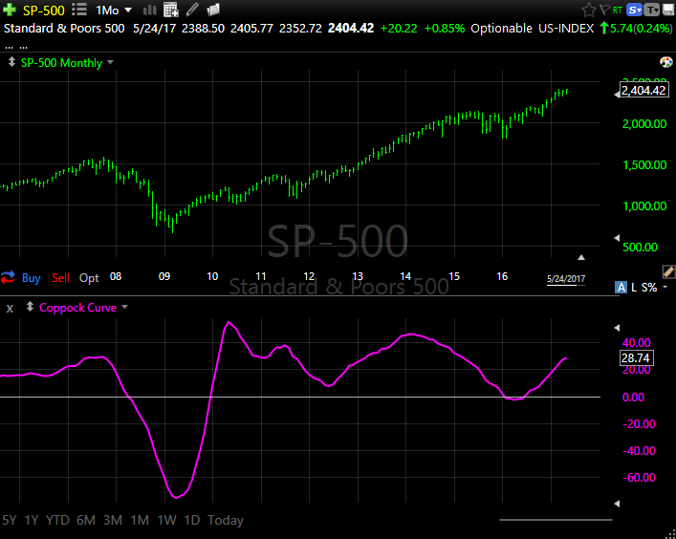Open the 1Mo timeframe dropdown

click(114, 10)
